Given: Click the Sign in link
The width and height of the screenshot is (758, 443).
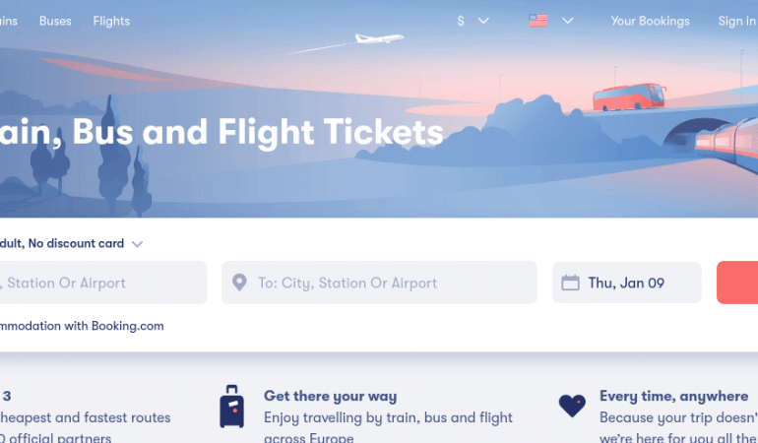Looking at the screenshot, I should (x=736, y=21).
